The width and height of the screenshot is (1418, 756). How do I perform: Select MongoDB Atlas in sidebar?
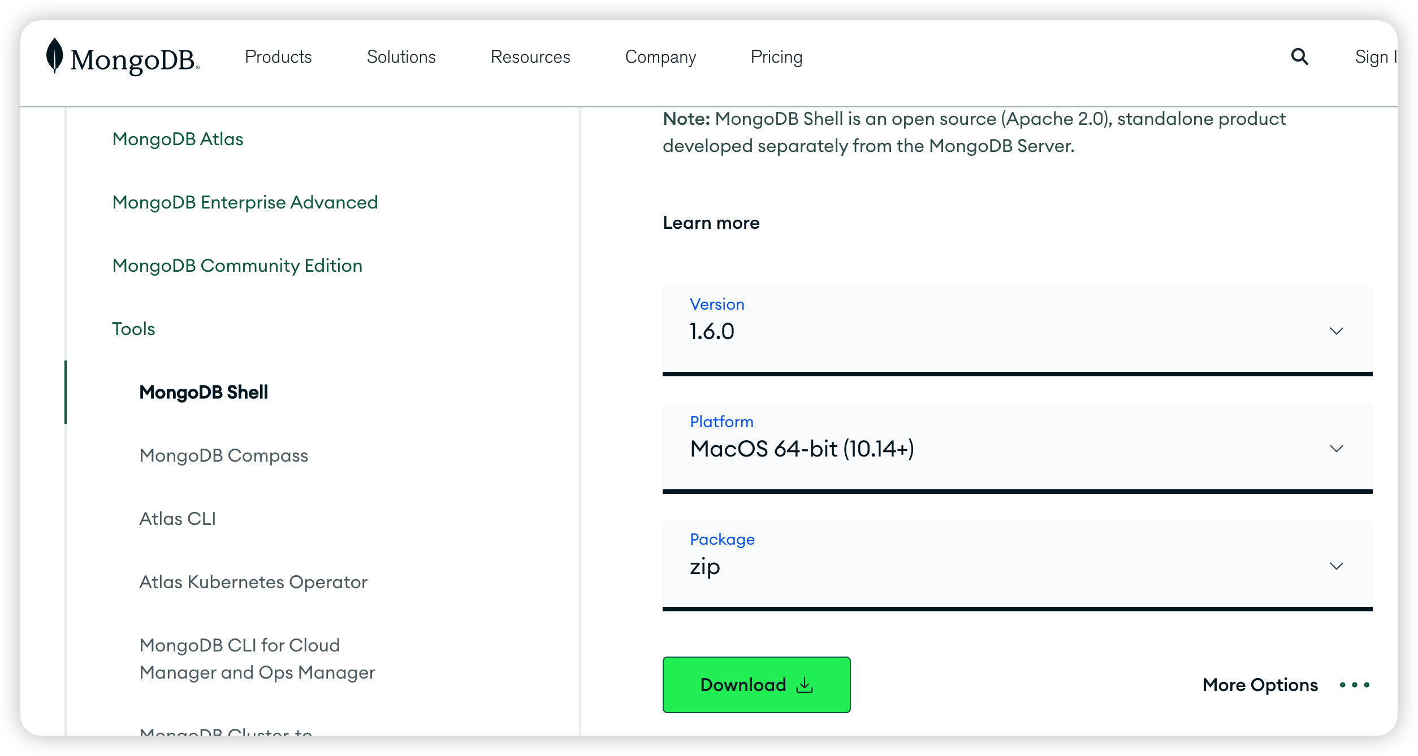(178, 139)
